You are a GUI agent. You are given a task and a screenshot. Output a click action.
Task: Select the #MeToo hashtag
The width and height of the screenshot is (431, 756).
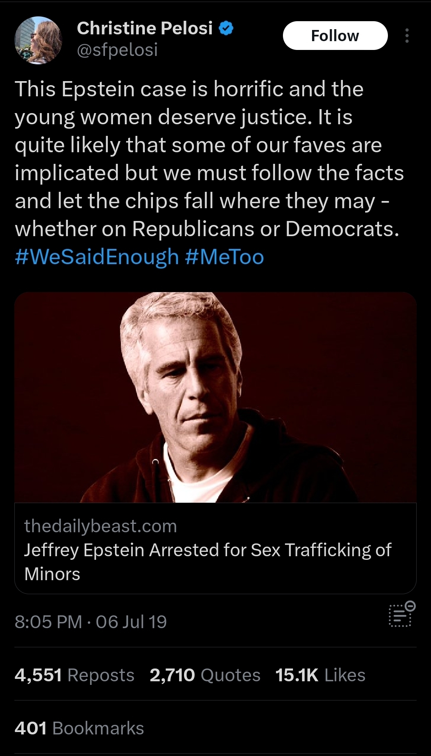(x=224, y=257)
